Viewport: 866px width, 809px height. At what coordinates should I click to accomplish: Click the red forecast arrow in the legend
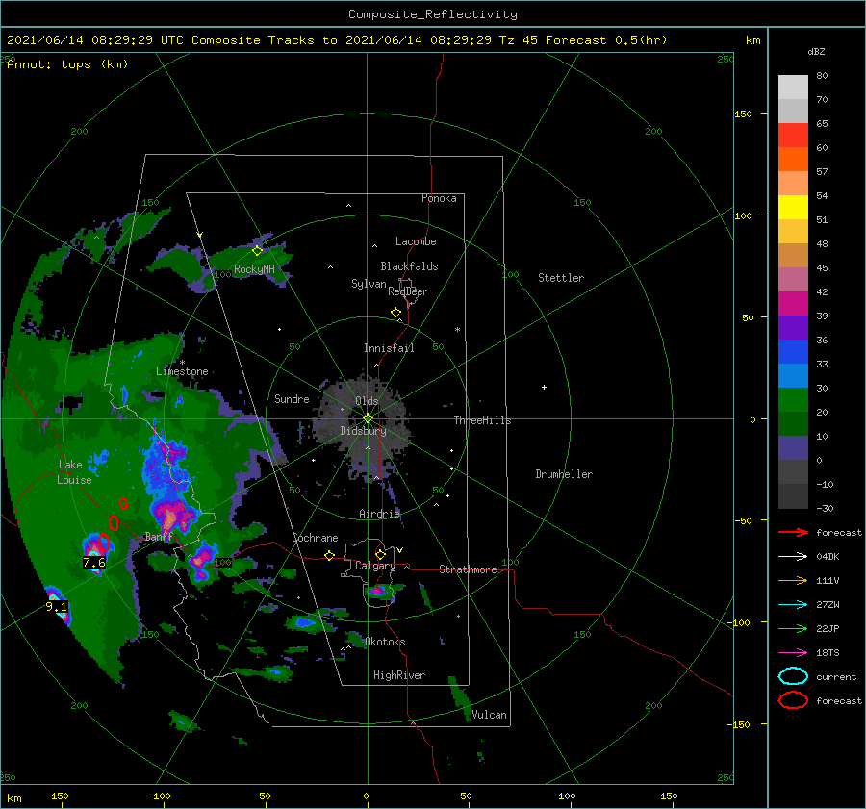(793, 532)
